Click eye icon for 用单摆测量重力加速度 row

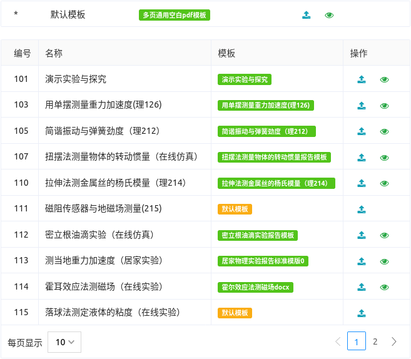[385, 106]
